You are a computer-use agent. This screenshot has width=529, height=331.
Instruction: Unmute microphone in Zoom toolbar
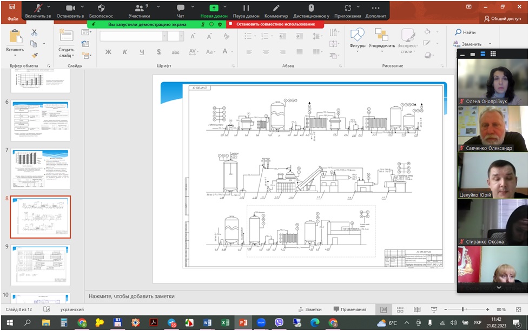[37, 8]
